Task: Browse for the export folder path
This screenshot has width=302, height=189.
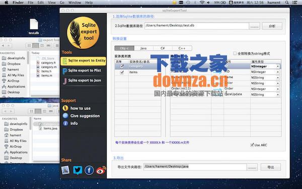Action: tap(252, 167)
